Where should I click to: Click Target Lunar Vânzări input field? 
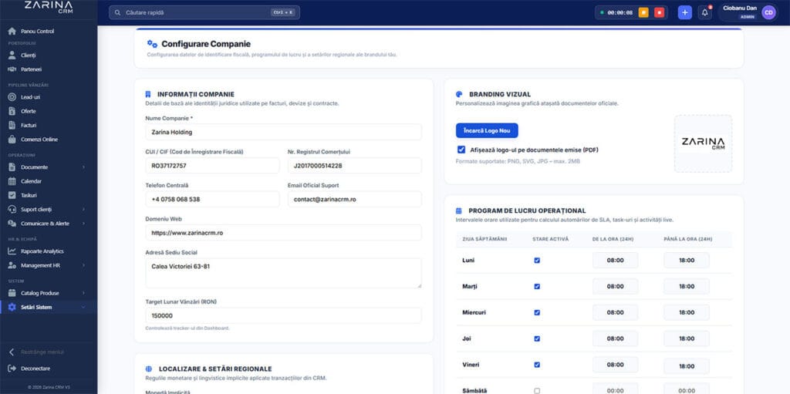point(284,316)
